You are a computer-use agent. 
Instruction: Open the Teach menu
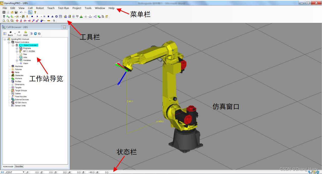click(51, 8)
